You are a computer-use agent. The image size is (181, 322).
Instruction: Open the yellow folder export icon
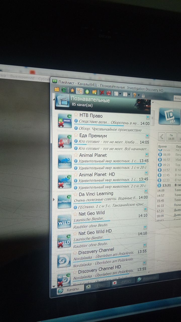pos(94,92)
